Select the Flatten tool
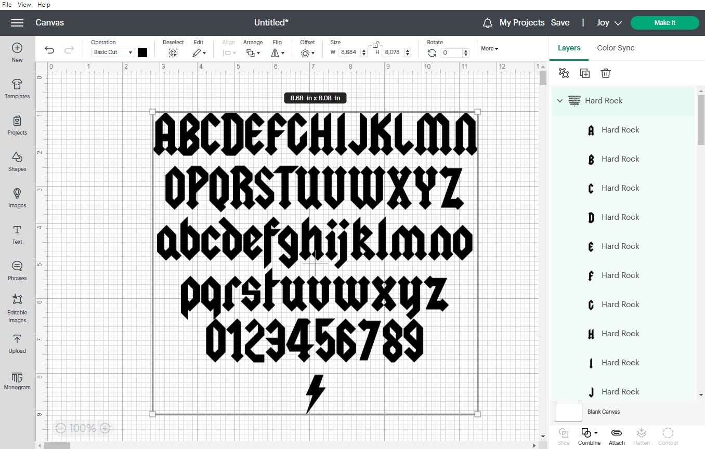 [641, 435]
